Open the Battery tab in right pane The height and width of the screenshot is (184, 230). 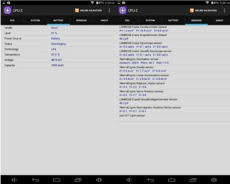(173, 21)
